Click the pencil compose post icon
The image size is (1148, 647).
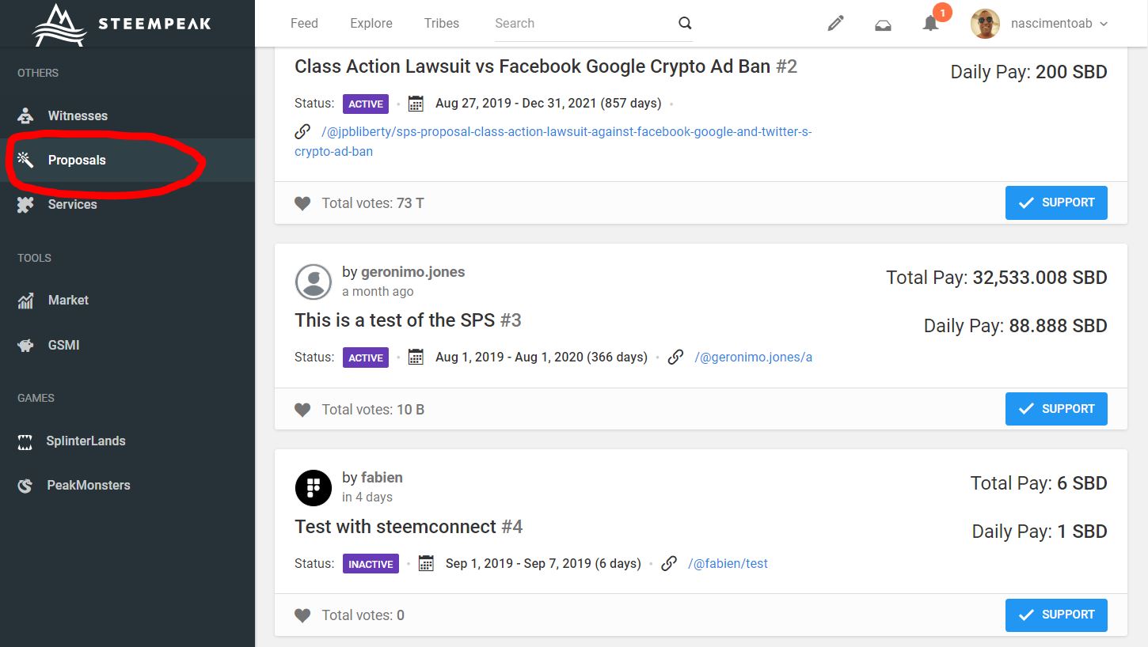pos(835,24)
